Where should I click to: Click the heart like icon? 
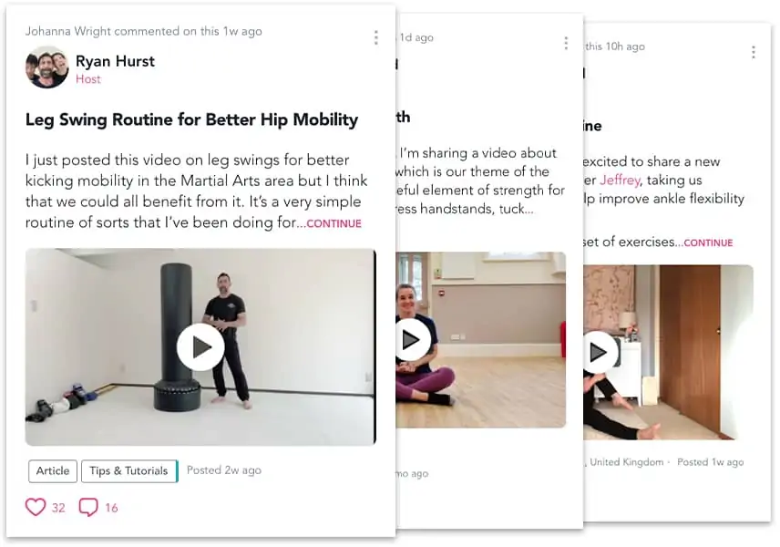point(36,507)
